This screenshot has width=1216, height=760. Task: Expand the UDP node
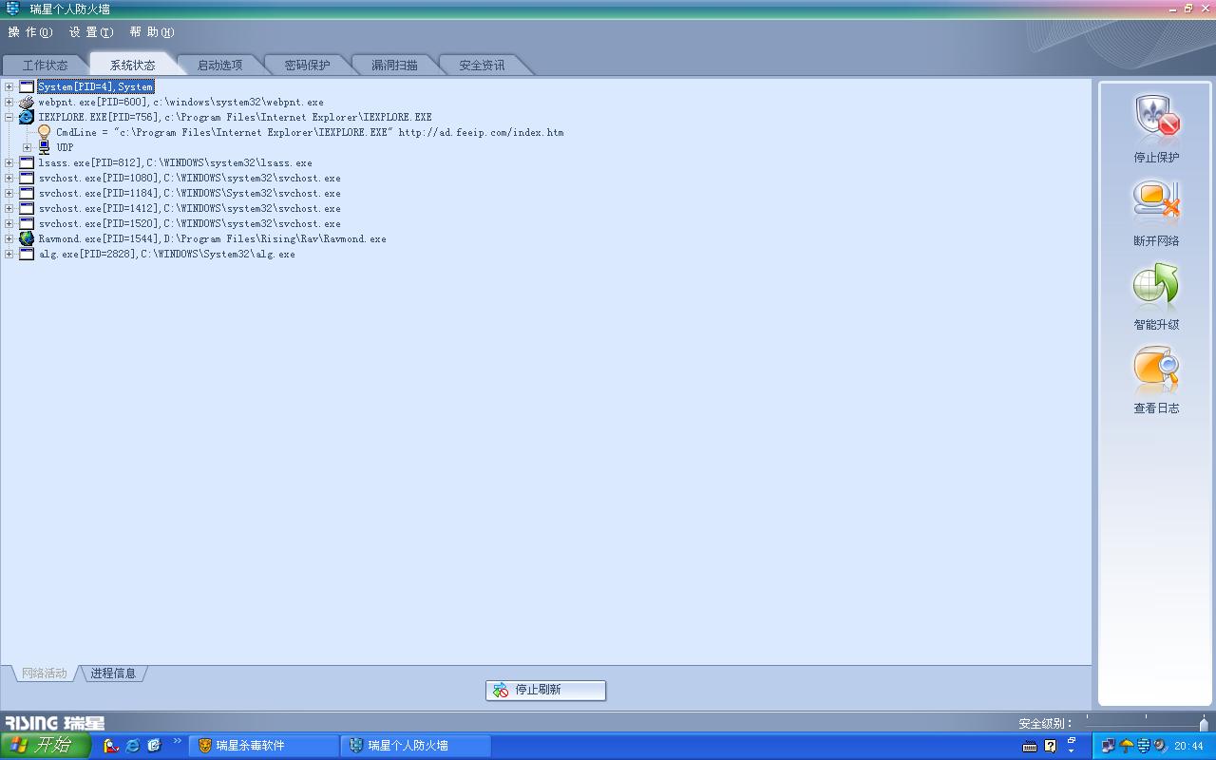27,147
